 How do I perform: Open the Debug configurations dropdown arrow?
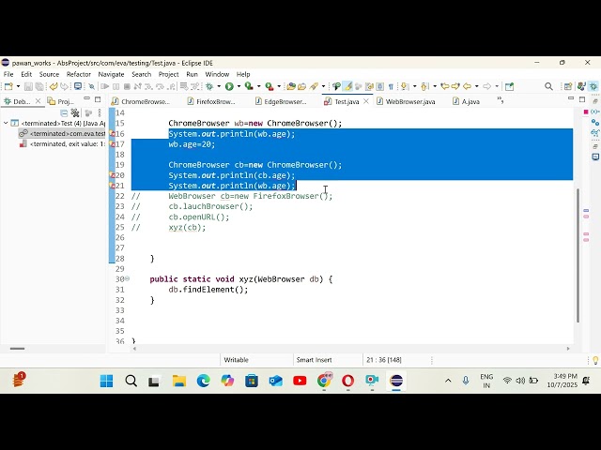pos(219,86)
